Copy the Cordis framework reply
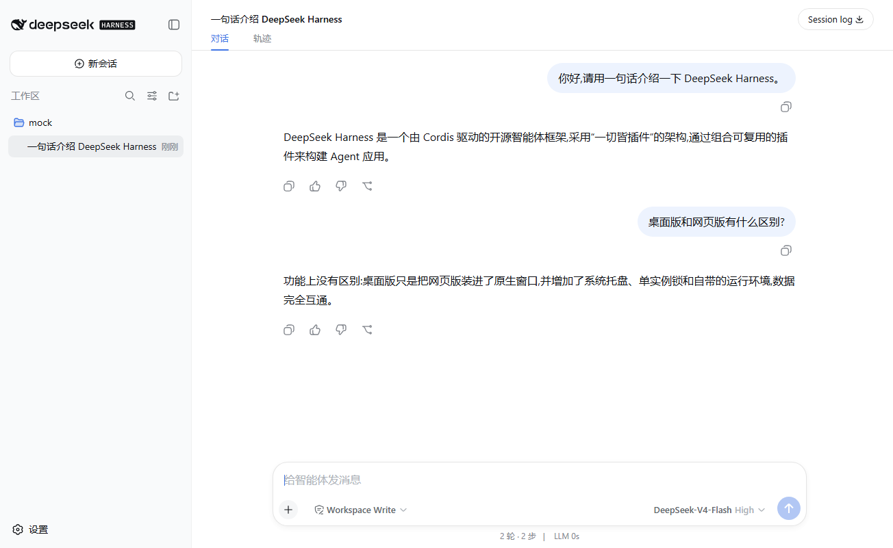This screenshot has height=548, width=893. coord(289,186)
